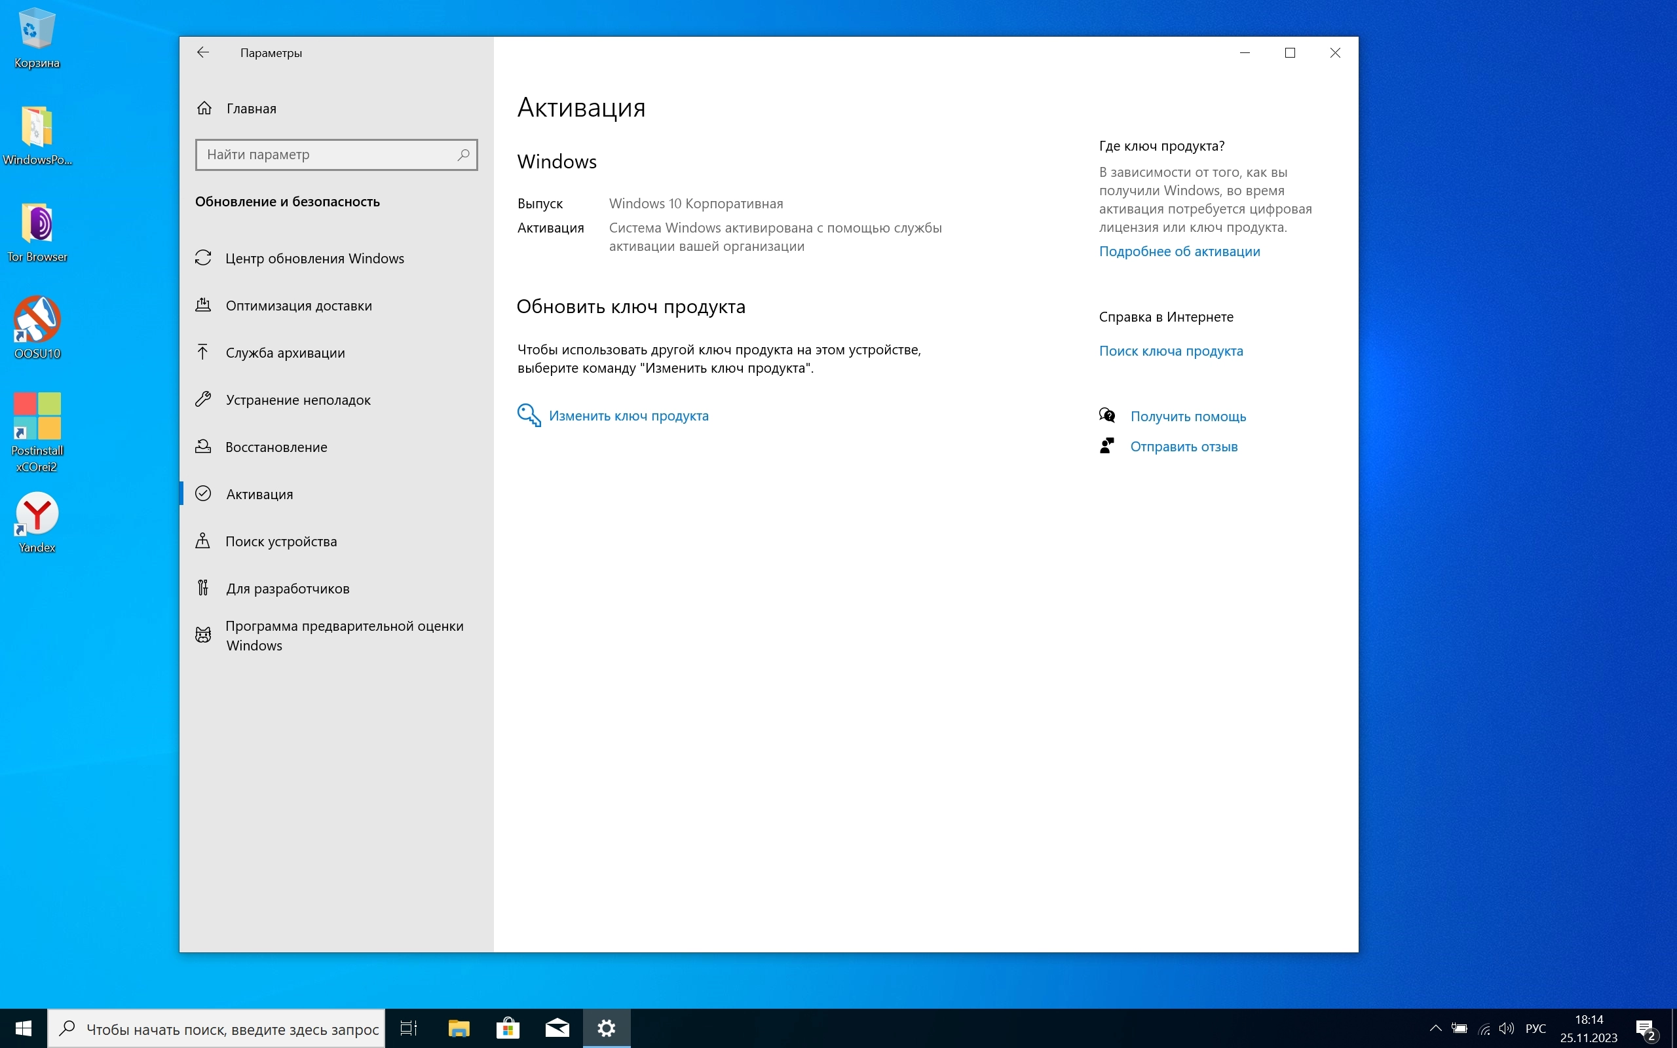Go to Устранение неполадок page

[x=298, y=400]
